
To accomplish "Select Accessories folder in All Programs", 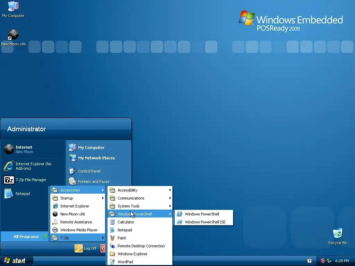I will 78,190.
